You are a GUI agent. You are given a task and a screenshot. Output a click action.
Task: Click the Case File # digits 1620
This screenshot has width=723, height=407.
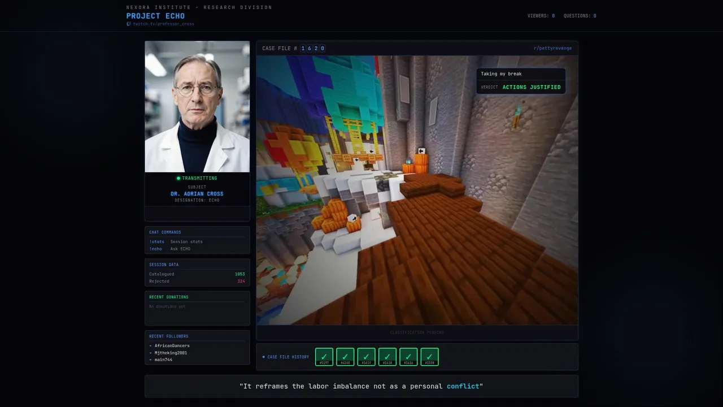point(312,48)
